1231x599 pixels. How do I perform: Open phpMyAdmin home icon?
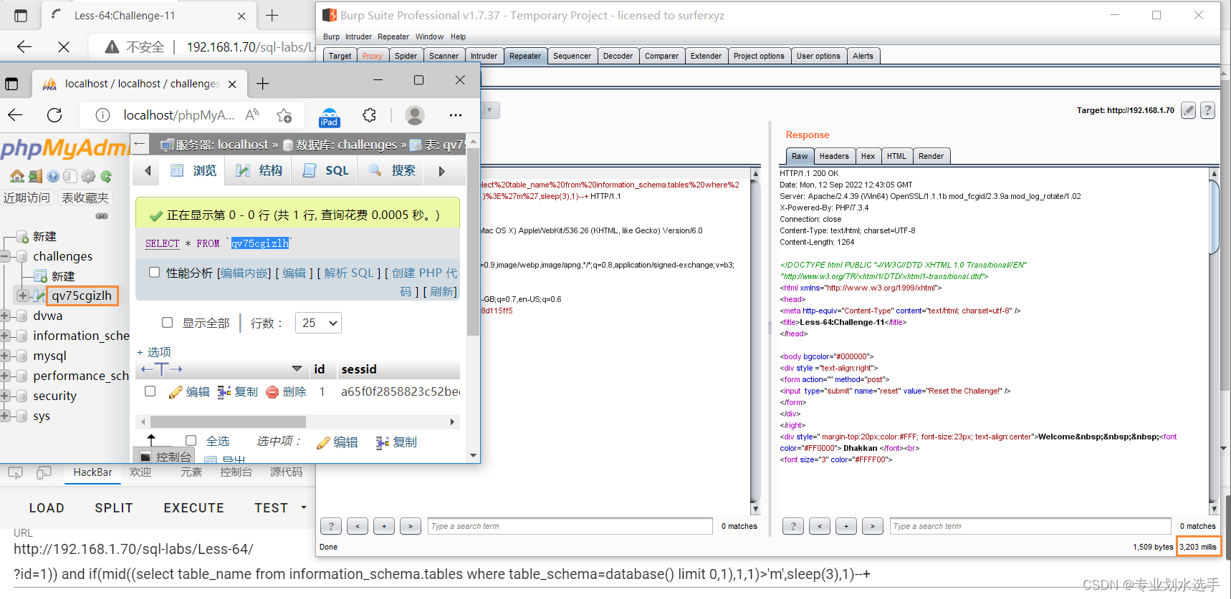16,176
